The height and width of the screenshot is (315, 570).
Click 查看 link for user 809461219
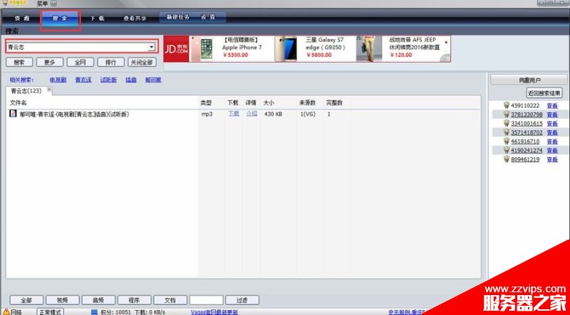(552, 159)
